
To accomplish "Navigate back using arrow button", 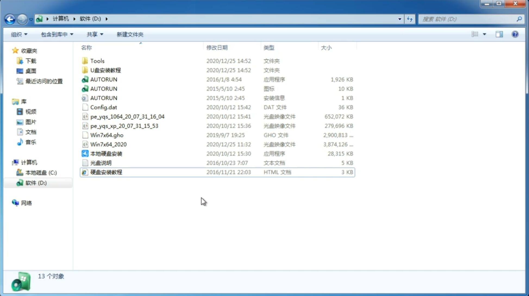I will click(10, 18).
